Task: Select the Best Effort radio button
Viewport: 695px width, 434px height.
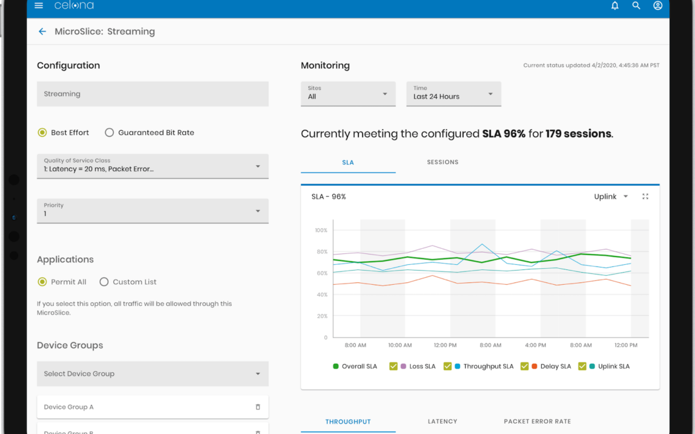Action: tap(42, 132)
